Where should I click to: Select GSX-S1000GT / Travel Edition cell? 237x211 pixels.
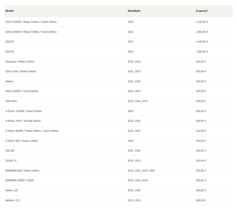click(x=22, y=91)
